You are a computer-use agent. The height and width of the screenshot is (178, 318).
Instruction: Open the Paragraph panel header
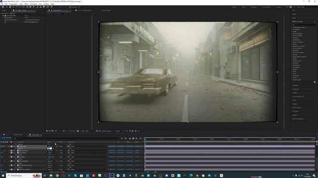tap(296, 89)
